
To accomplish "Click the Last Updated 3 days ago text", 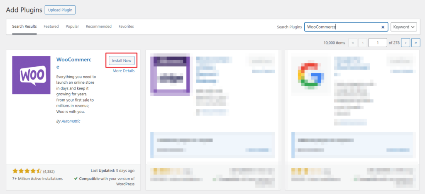I will (x=112, y=171).
